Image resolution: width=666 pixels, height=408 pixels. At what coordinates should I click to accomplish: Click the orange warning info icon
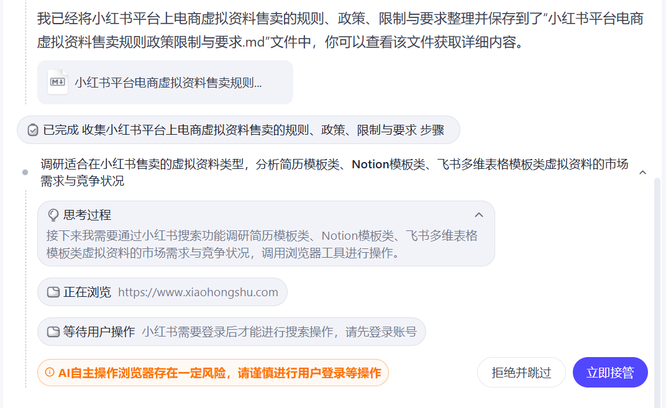tap(50, 373)
